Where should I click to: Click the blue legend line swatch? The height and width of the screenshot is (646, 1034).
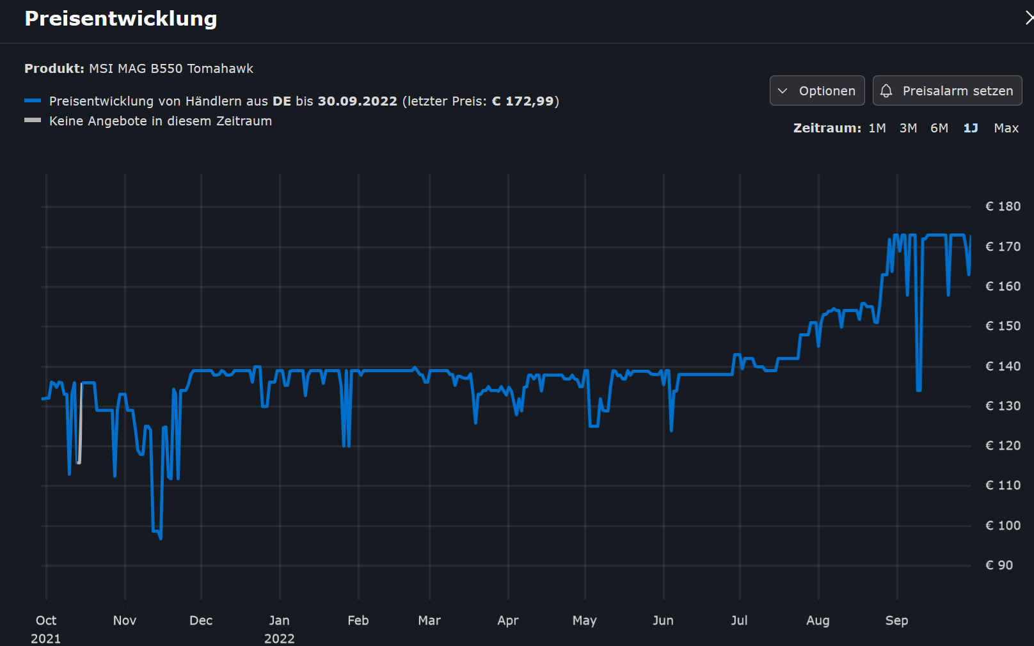[33, 100]
